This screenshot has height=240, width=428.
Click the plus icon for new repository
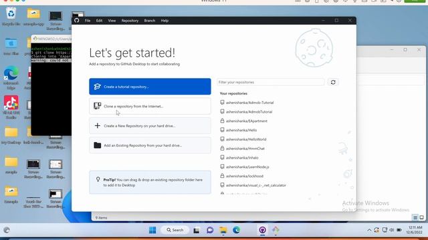pos(97,126)
